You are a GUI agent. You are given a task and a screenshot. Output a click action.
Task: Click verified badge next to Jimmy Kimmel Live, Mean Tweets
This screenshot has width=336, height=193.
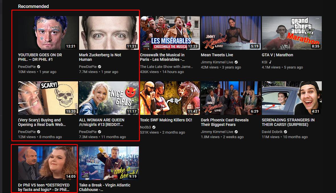tap(236, 62)
